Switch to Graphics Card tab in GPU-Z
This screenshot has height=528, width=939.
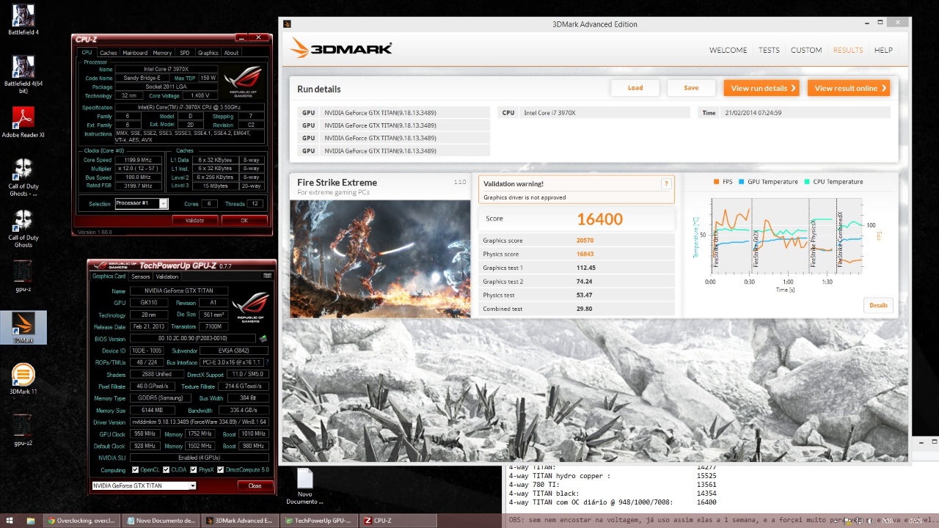[109, 276]
